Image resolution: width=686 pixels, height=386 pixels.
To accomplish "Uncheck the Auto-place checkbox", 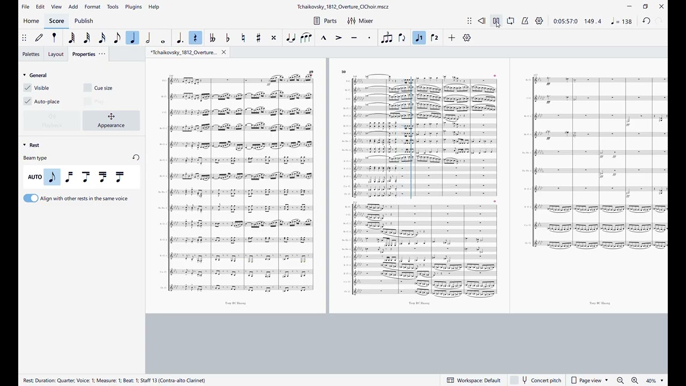I will pos(27,101).
